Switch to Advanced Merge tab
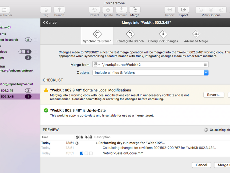The image size is (230, 173). [196, 36]
